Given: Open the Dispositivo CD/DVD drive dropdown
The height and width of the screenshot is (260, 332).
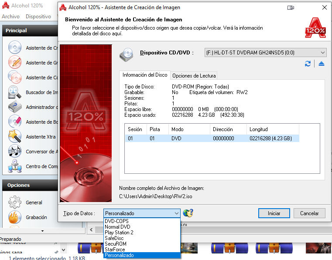Looking at the screenshot, I should coord(265,52).
